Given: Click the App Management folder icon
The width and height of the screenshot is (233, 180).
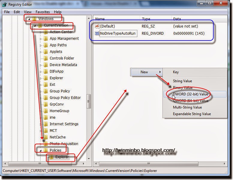Looking at the screenshot, I should pos(46,39).
